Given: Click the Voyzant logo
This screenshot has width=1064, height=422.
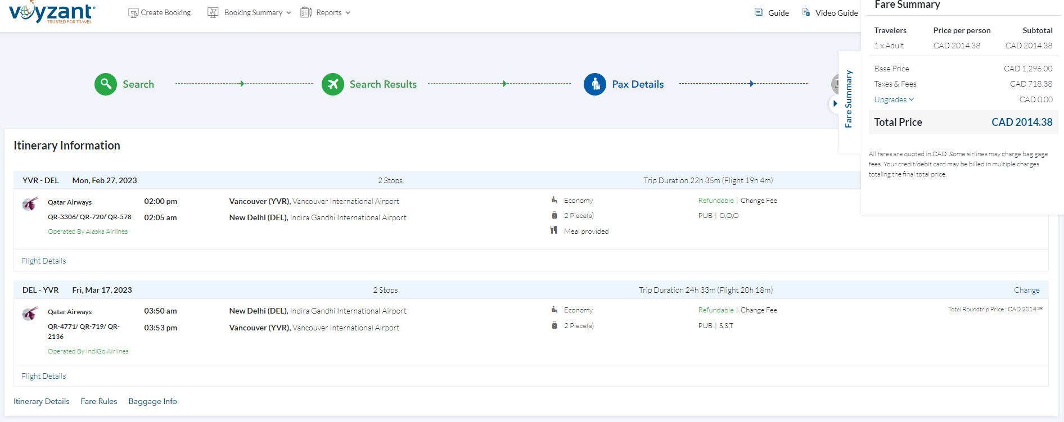Looking at the screenshot, I should point(52,12).
